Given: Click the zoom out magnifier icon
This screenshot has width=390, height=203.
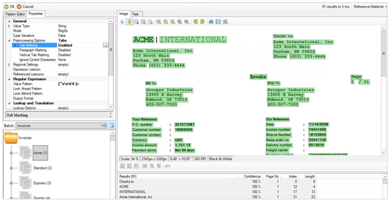Looking at the screenshot, I should click(166, 22).
